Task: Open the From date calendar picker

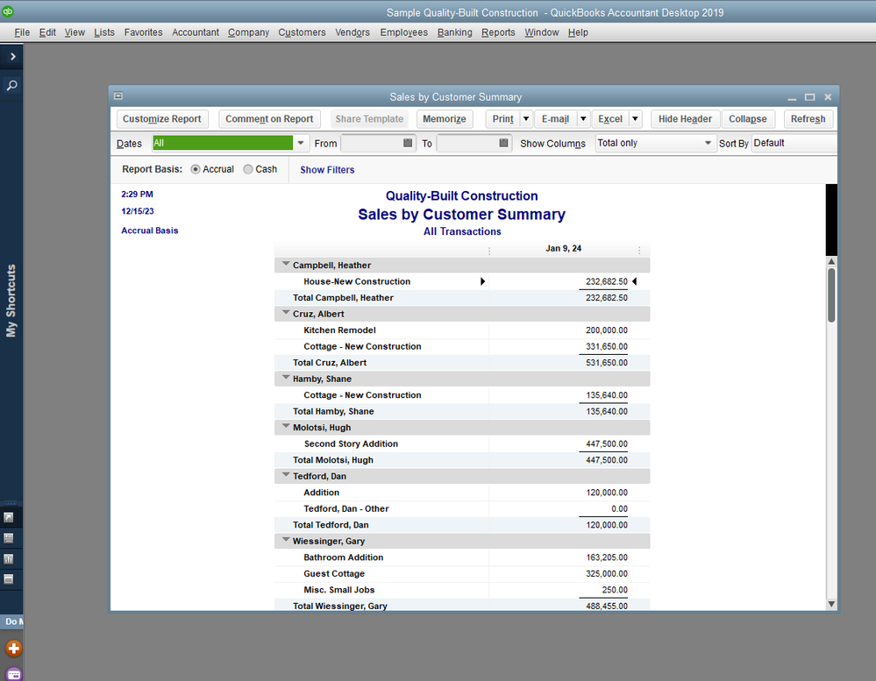Action: (x=408, y=143)
